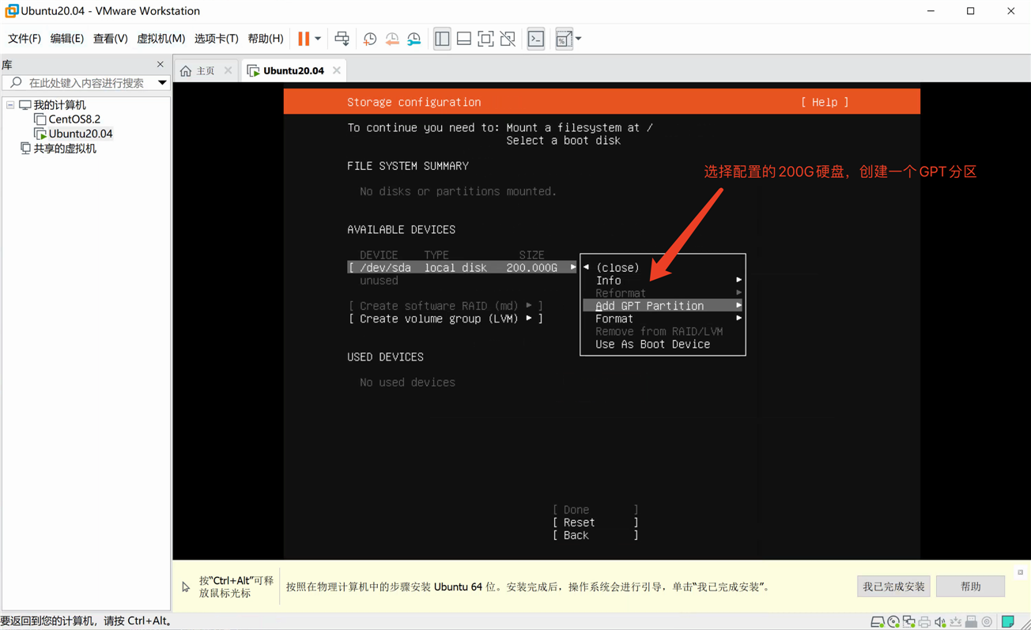The height and width of the screenshot is (630, 1031).
Task: Click the sound card status icon
Action: tap(940, 622)
